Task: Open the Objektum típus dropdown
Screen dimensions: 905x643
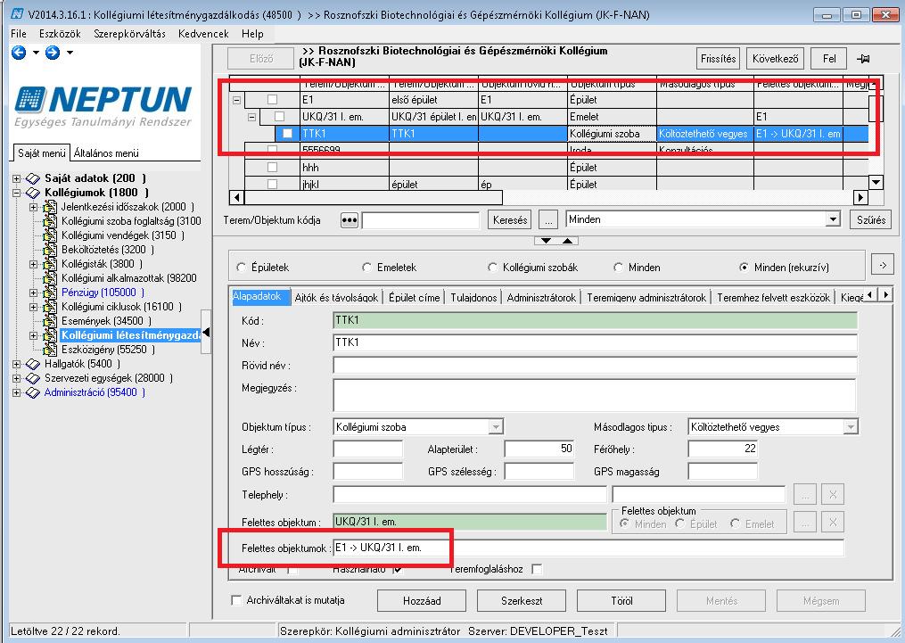Action: pos(496,427)
